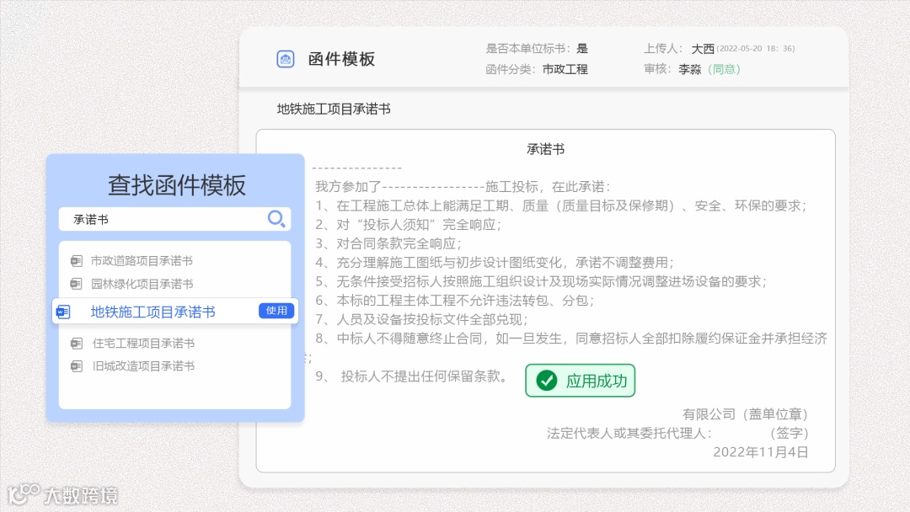Click line 2 对“投标人须知”完全响应
The width and height of the screenshot is (910, 512).
[x=408, y=224]
